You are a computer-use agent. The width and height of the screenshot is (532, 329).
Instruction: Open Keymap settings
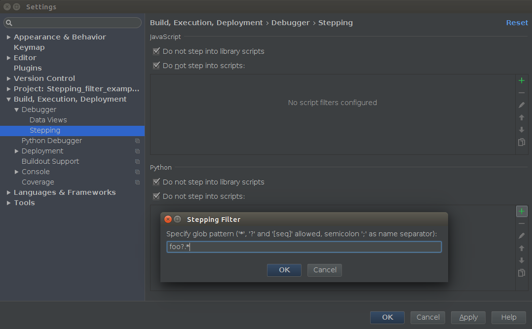pos(29,47)
